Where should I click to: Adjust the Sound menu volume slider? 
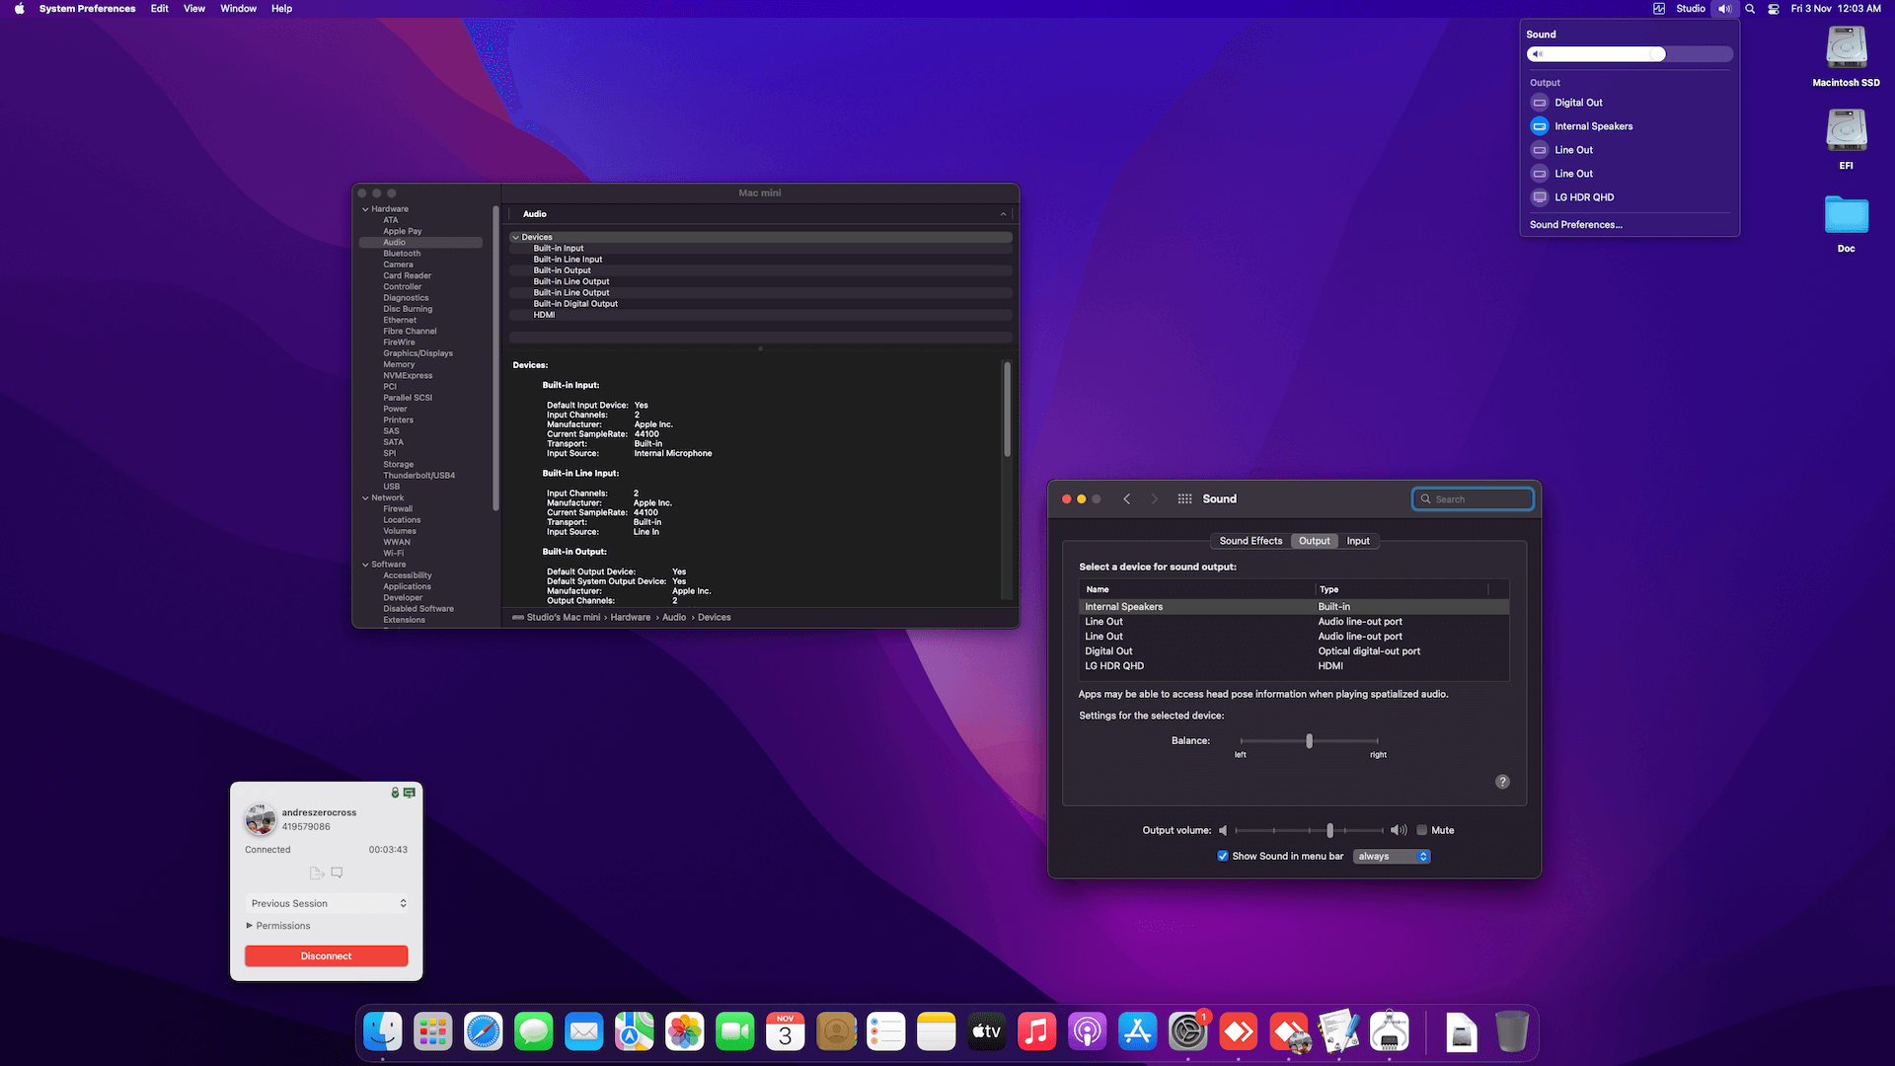click(1630, 54)
